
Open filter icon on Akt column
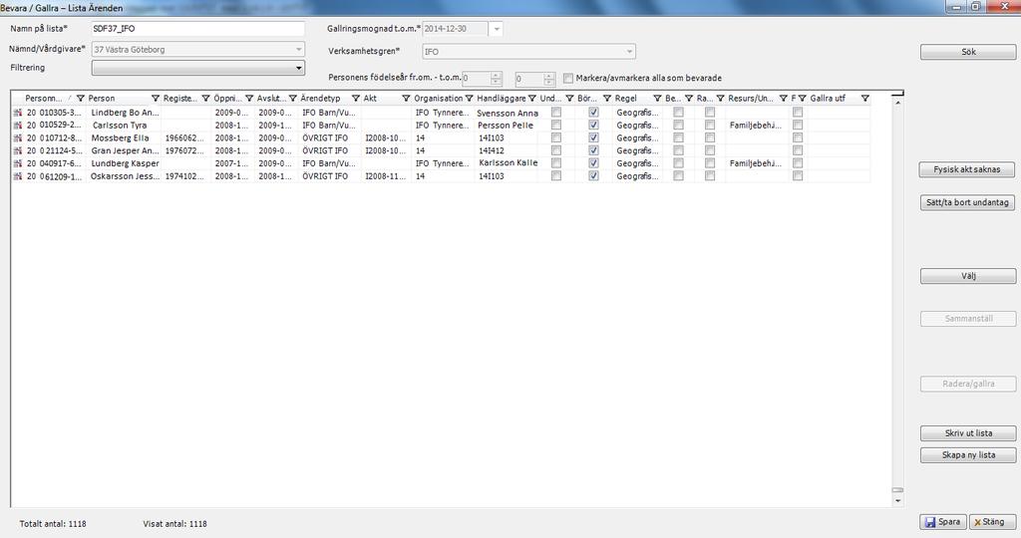click(x=406, y=99)
